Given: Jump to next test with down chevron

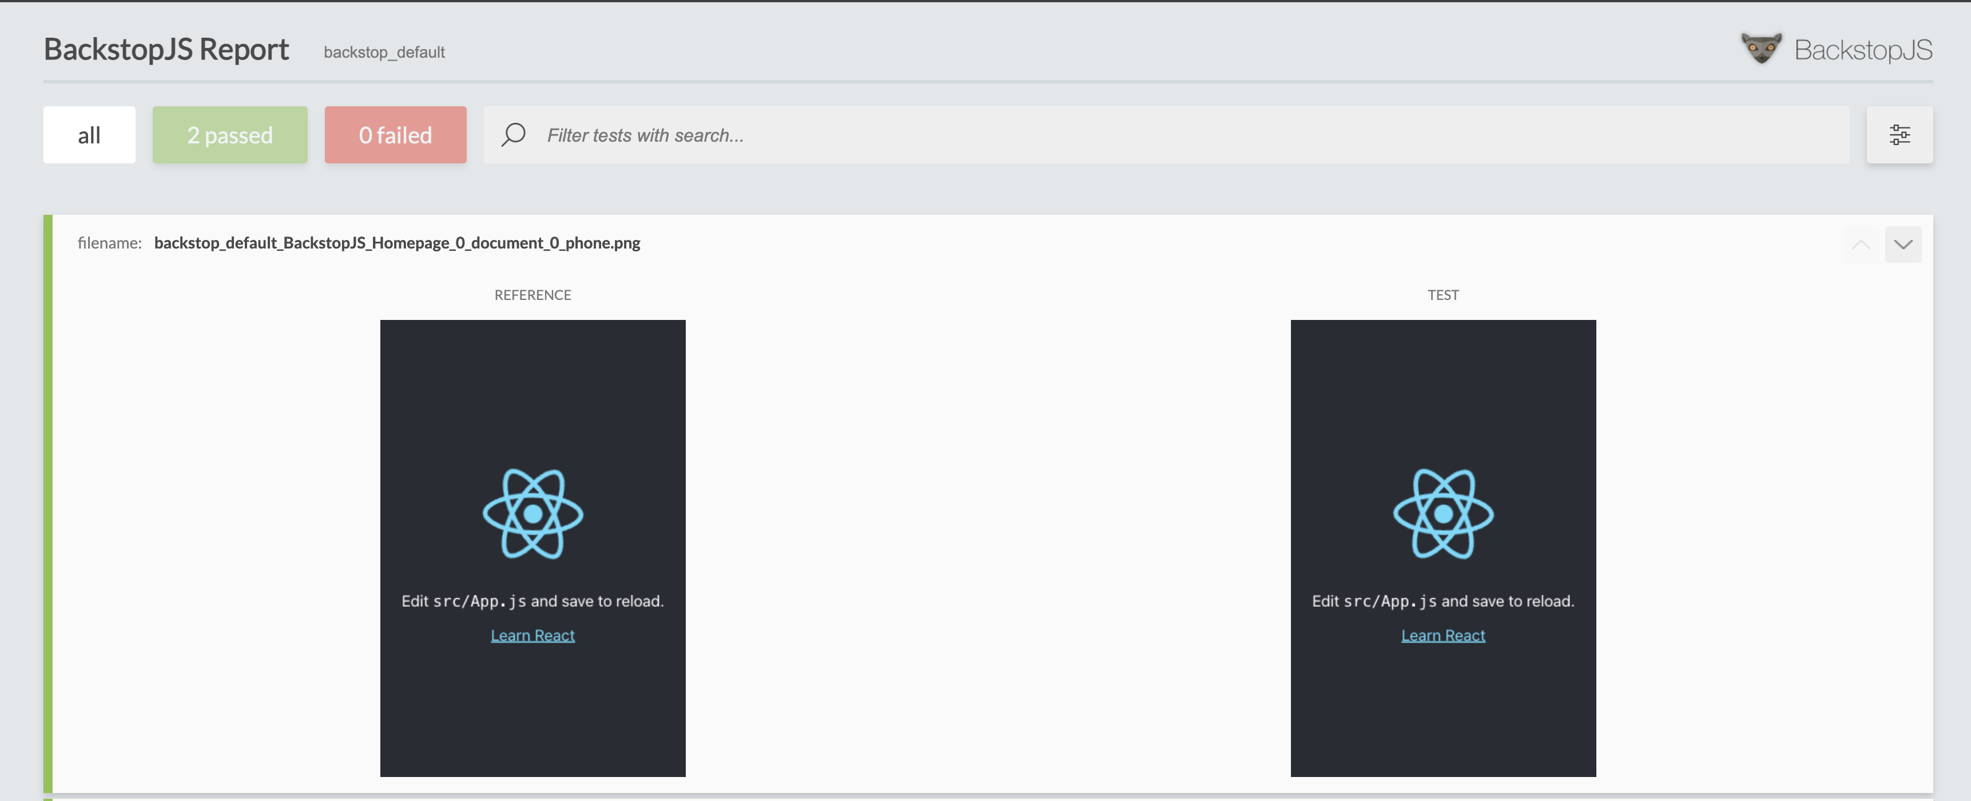Looking at the screenshot, I should 1903,245.
